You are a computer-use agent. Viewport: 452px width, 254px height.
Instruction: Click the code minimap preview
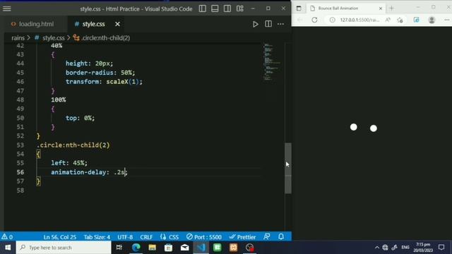(x=271, y=62)
